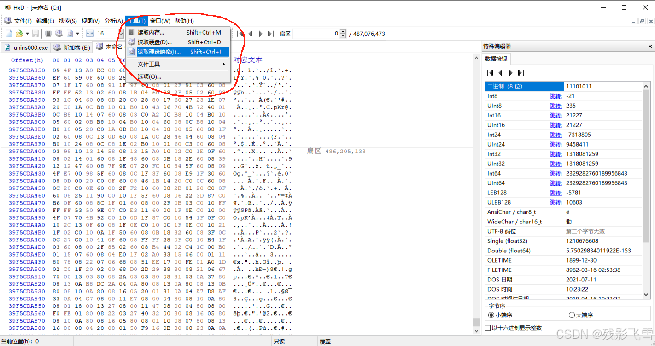This screenshot has height=346, width=655.
Task: Click the sector number input field
Action: click(x=316, y=34)
